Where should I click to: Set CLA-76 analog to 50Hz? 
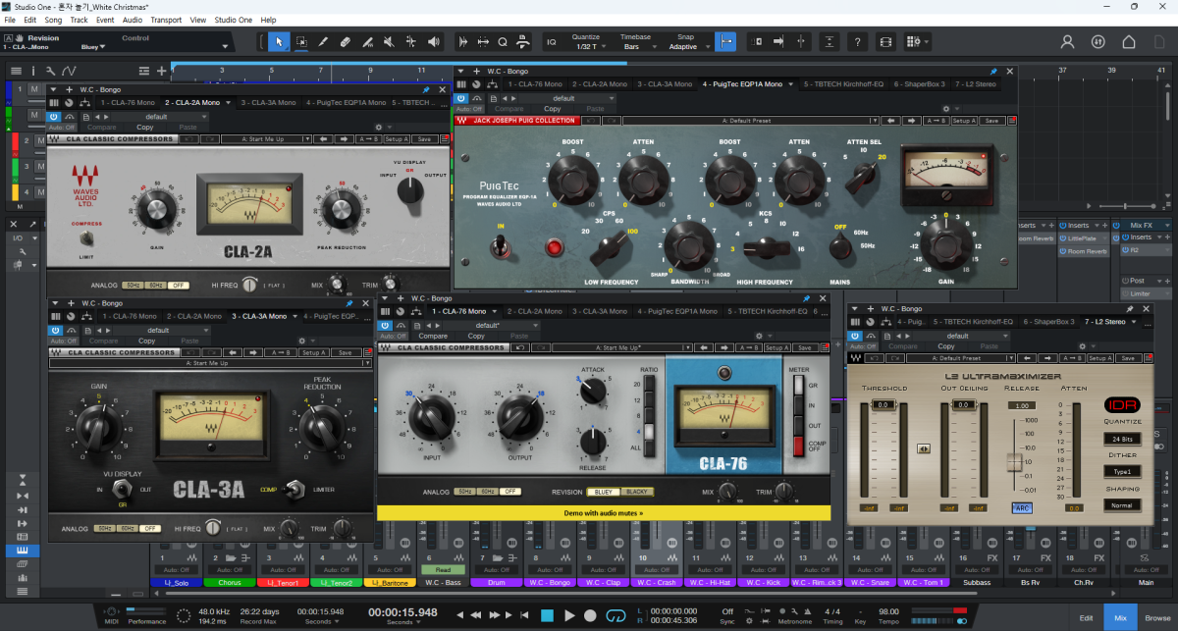[x=463, y=491]
